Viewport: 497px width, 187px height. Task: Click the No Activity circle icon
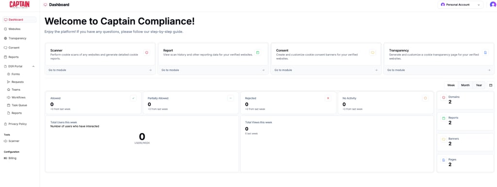point(425,98)
